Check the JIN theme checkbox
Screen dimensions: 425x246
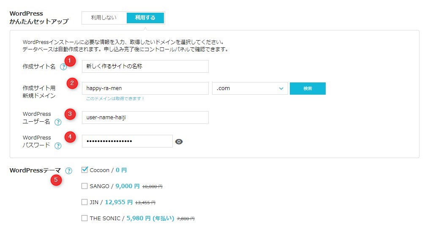pyautogui.click(x=84, y=202)
